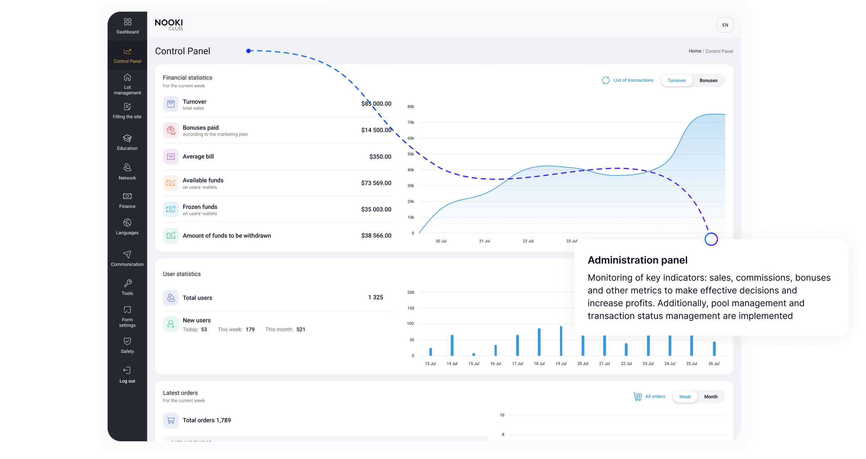Open the All orders link

coord(655,397)
